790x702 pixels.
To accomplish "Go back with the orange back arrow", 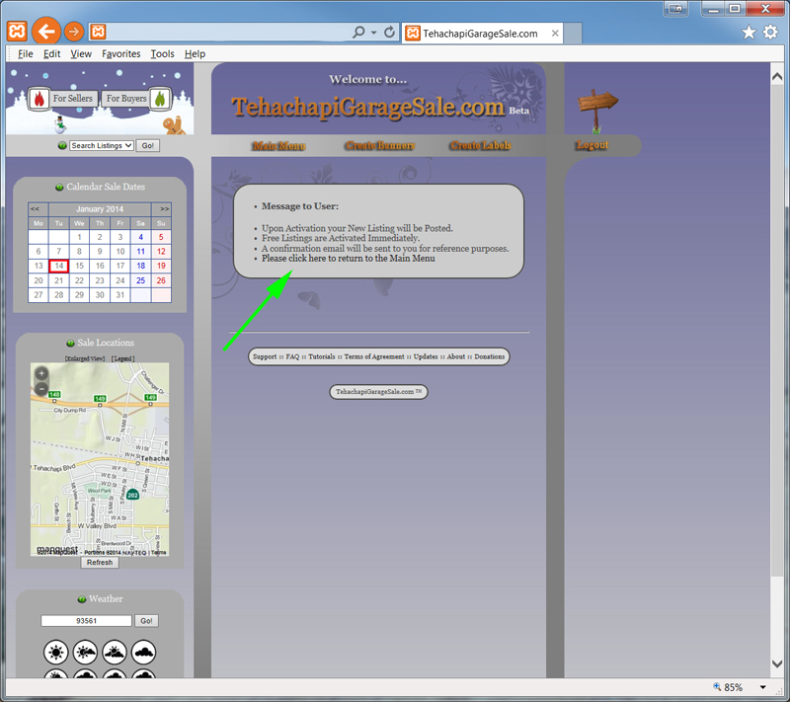I will click(46, 32).
